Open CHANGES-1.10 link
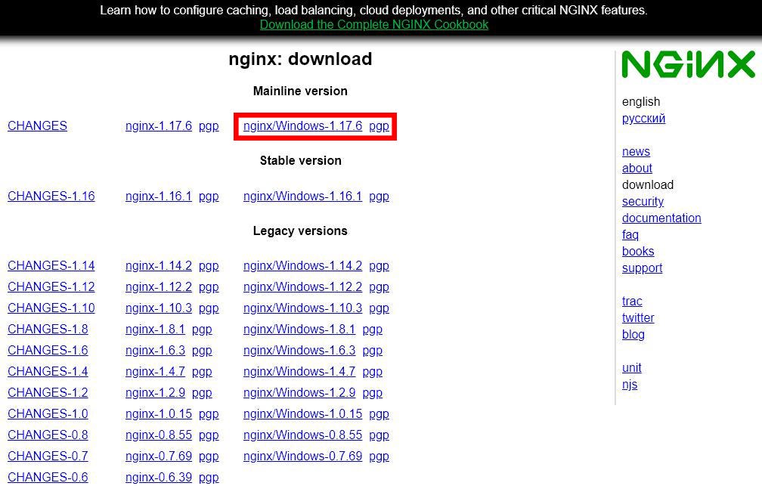This screenshot has height=489, width=762. (51, 308)
